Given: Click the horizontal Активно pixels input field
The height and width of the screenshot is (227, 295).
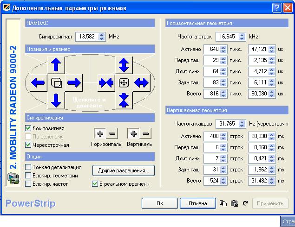Looking at the screenshot, I should [x=212, y=49].
